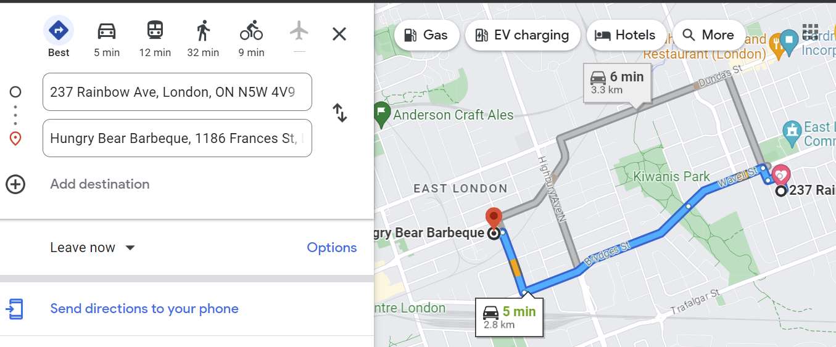Click the Hungry Bear Barbeque red pin

pos(494,218)
